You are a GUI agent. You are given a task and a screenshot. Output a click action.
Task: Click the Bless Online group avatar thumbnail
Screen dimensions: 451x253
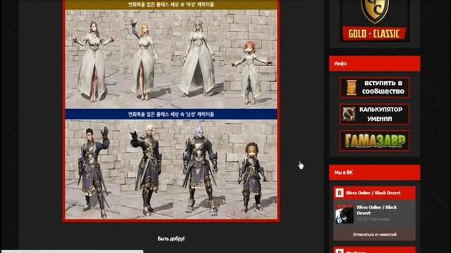(345, 214)
